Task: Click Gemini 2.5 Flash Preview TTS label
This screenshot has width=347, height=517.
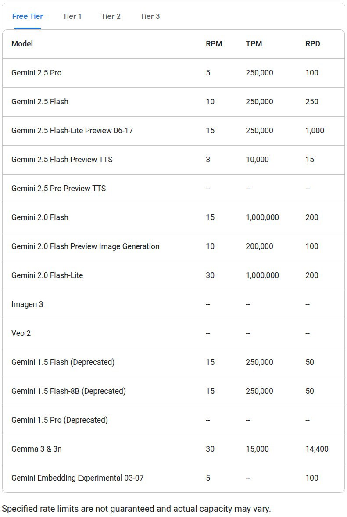Action: click(x=62, y=160)
